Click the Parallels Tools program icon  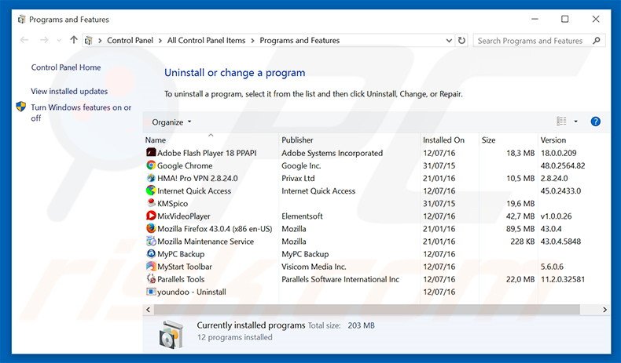(151, 279)
